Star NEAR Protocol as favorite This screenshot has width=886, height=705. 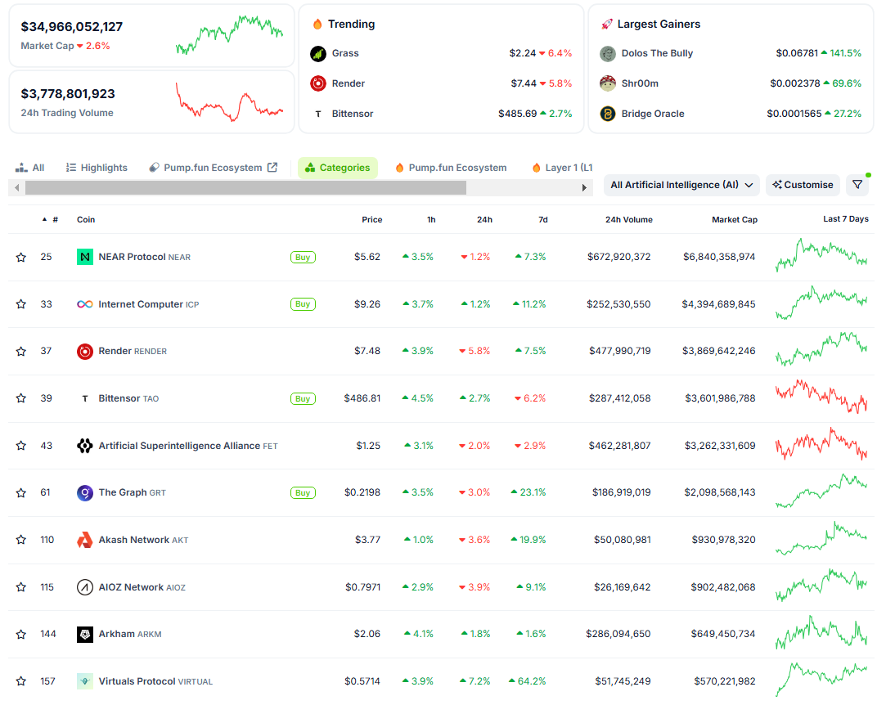click(21, 257)
